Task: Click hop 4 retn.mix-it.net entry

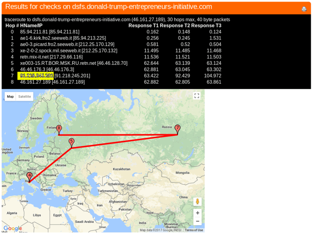Action: [x=51, y=57]
